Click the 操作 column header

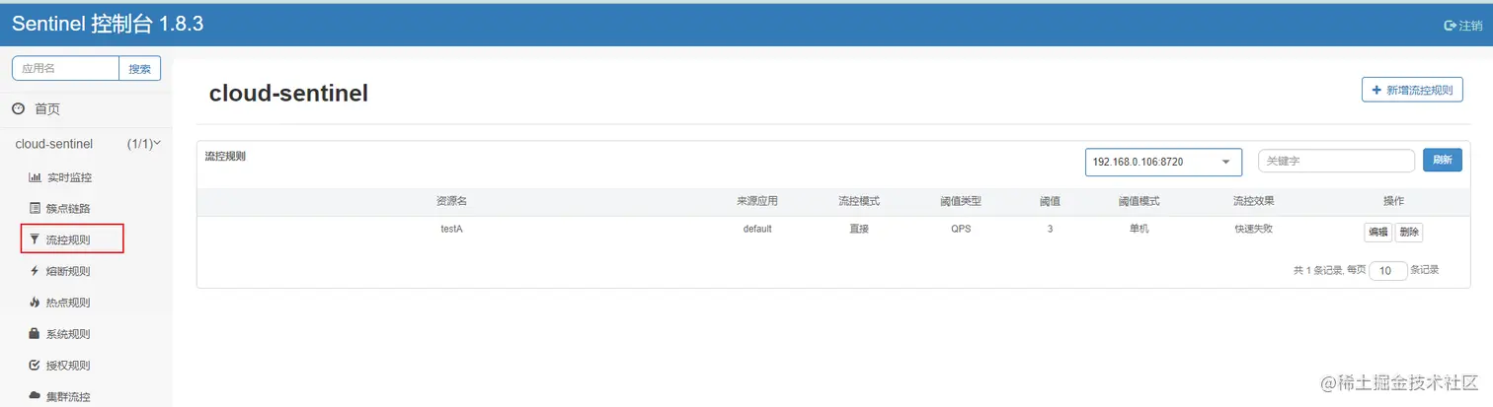[x=1393, y=201]
